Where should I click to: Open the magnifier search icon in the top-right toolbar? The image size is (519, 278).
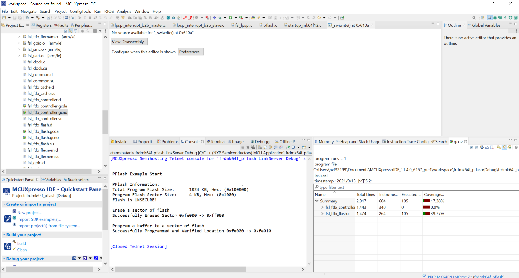click(x=474, y=18)
